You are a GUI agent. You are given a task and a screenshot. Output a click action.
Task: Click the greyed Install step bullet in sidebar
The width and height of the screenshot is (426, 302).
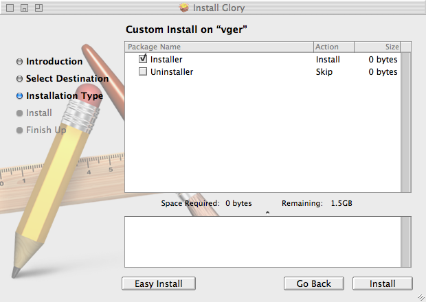pyautogui.click(x=19, y=113)
